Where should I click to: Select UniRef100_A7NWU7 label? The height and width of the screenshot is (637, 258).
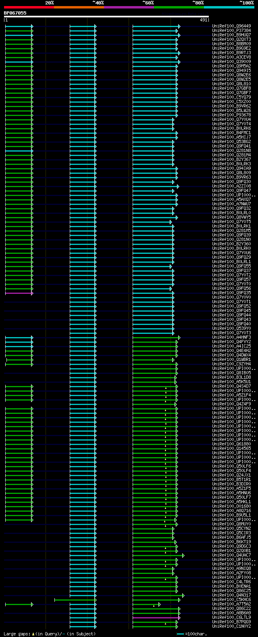(x=231, y=204)
